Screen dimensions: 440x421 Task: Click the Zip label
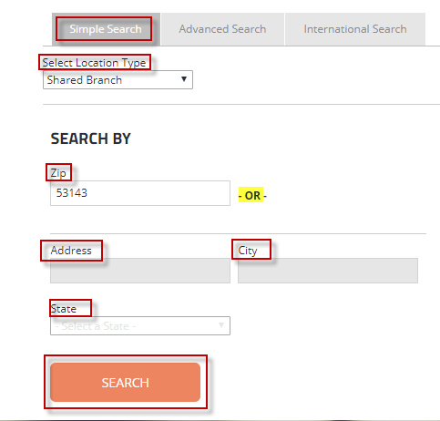(58, 173)
